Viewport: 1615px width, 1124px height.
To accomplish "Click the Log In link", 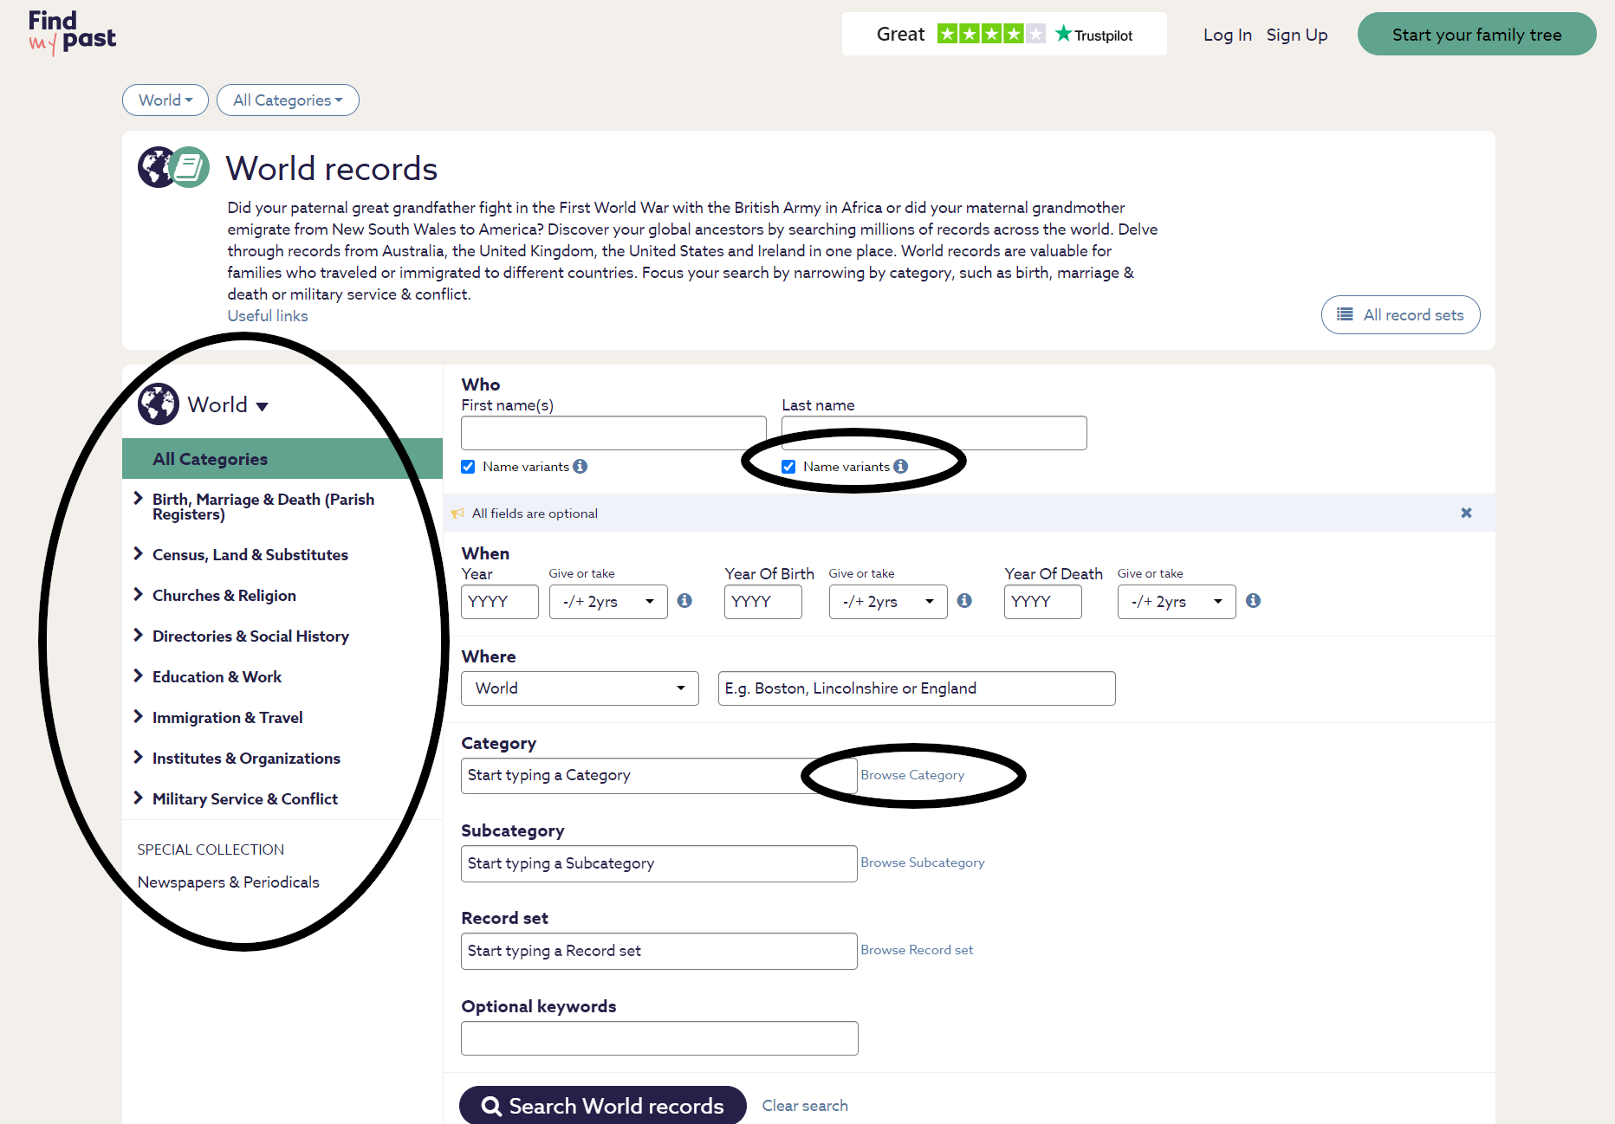I will (x=1228, y=35).
